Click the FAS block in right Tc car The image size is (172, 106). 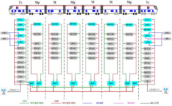148,77
